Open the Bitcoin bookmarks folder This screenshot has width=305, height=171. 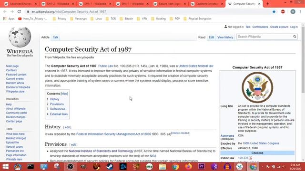pos(126,19)
